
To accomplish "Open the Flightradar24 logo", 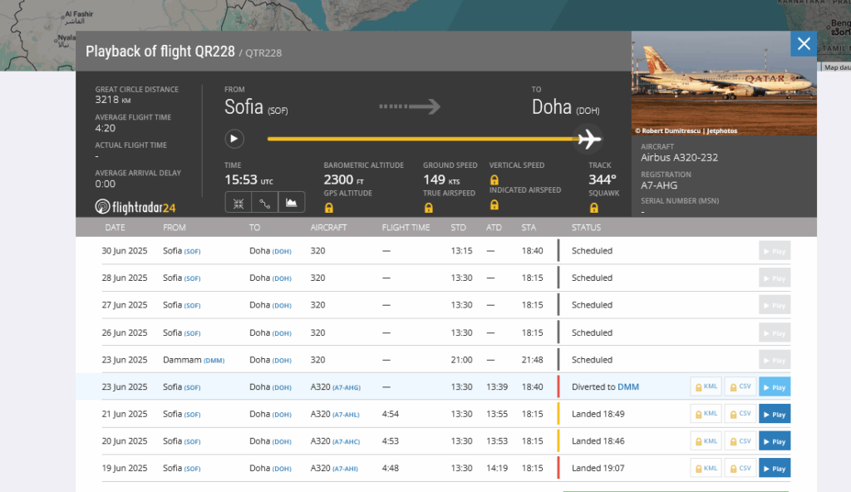I will tap(135, 207).
